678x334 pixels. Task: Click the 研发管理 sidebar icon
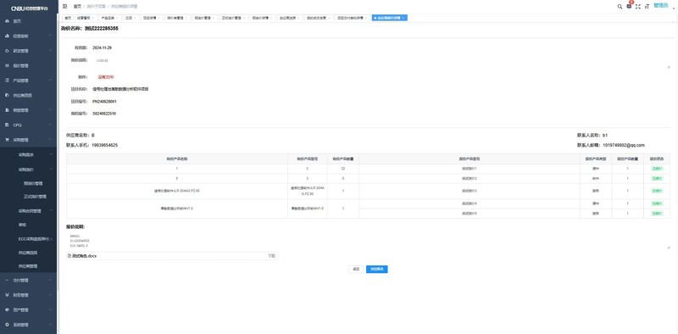coord(7,51)
